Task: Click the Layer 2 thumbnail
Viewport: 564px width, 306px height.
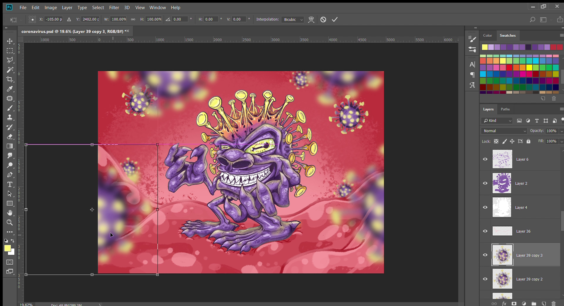Action: 502,183
